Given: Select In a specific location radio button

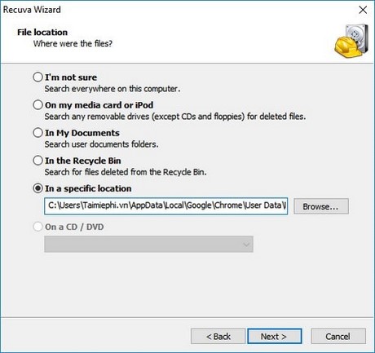Looking at the screenshot, I should pos(37,188).
